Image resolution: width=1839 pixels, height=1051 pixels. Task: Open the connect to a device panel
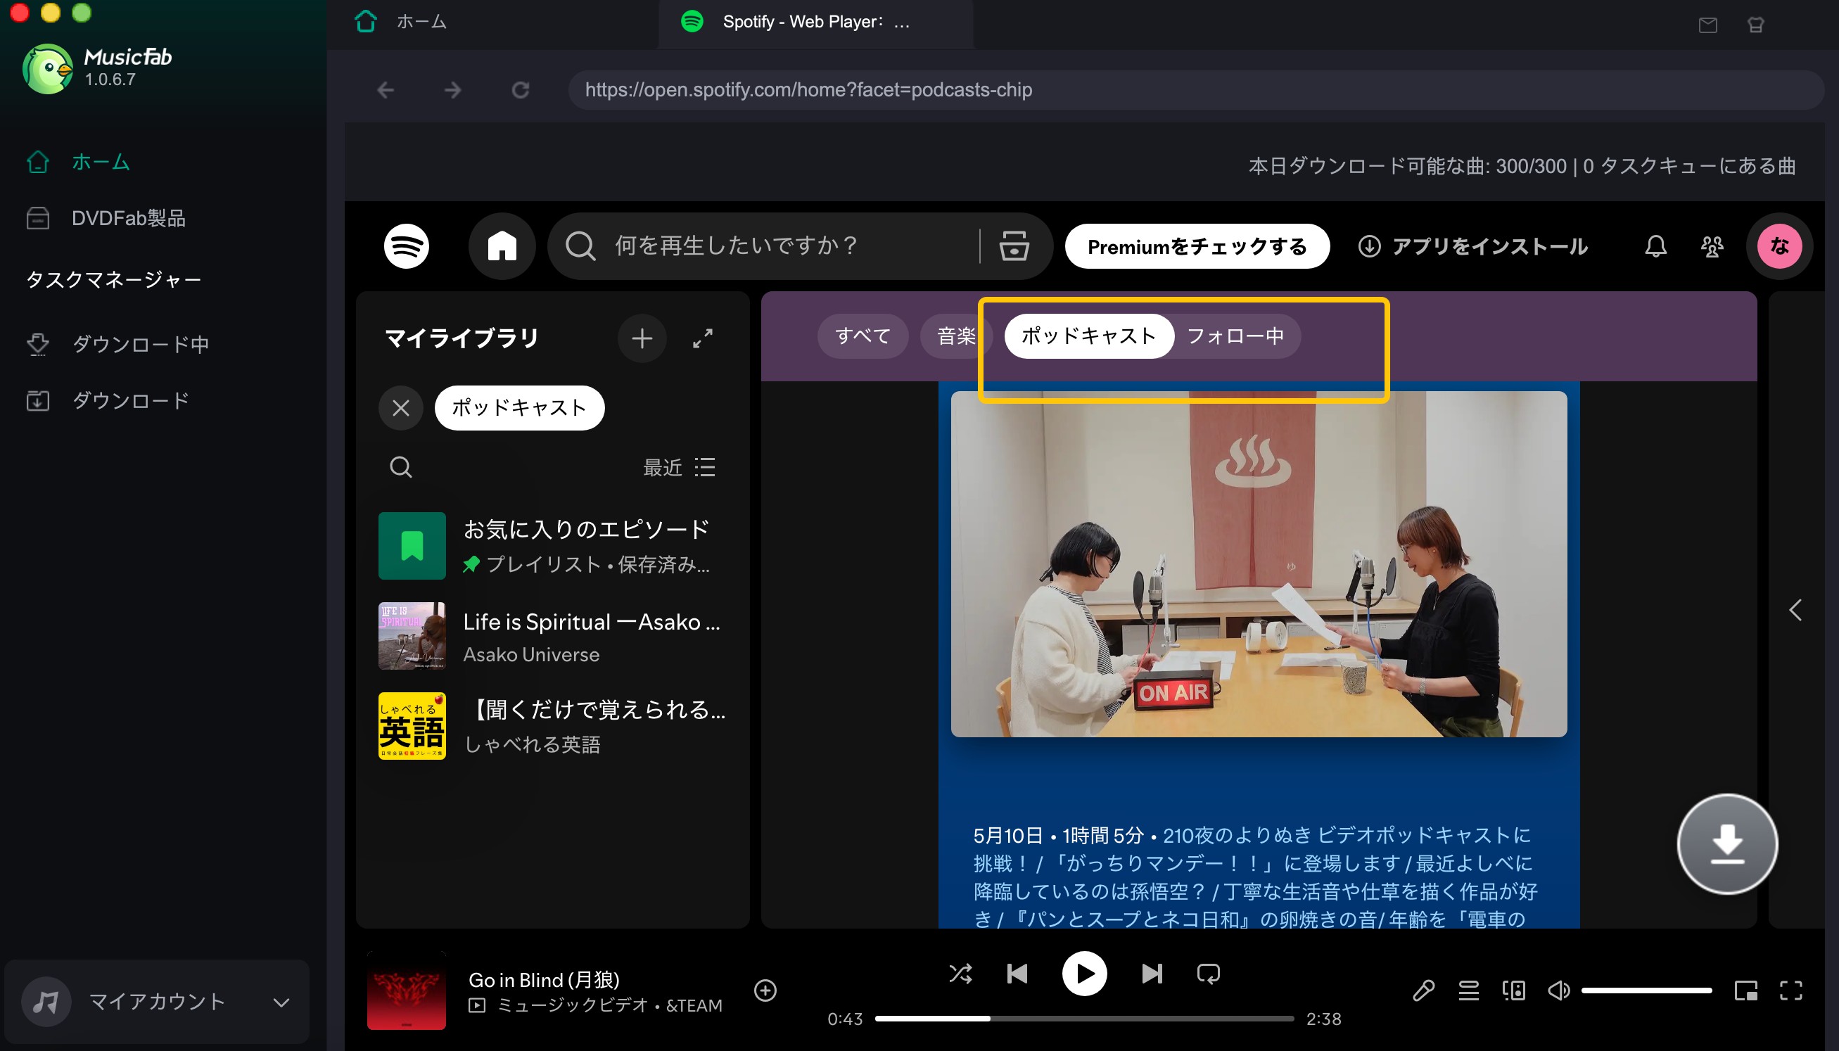[1513, 991]
